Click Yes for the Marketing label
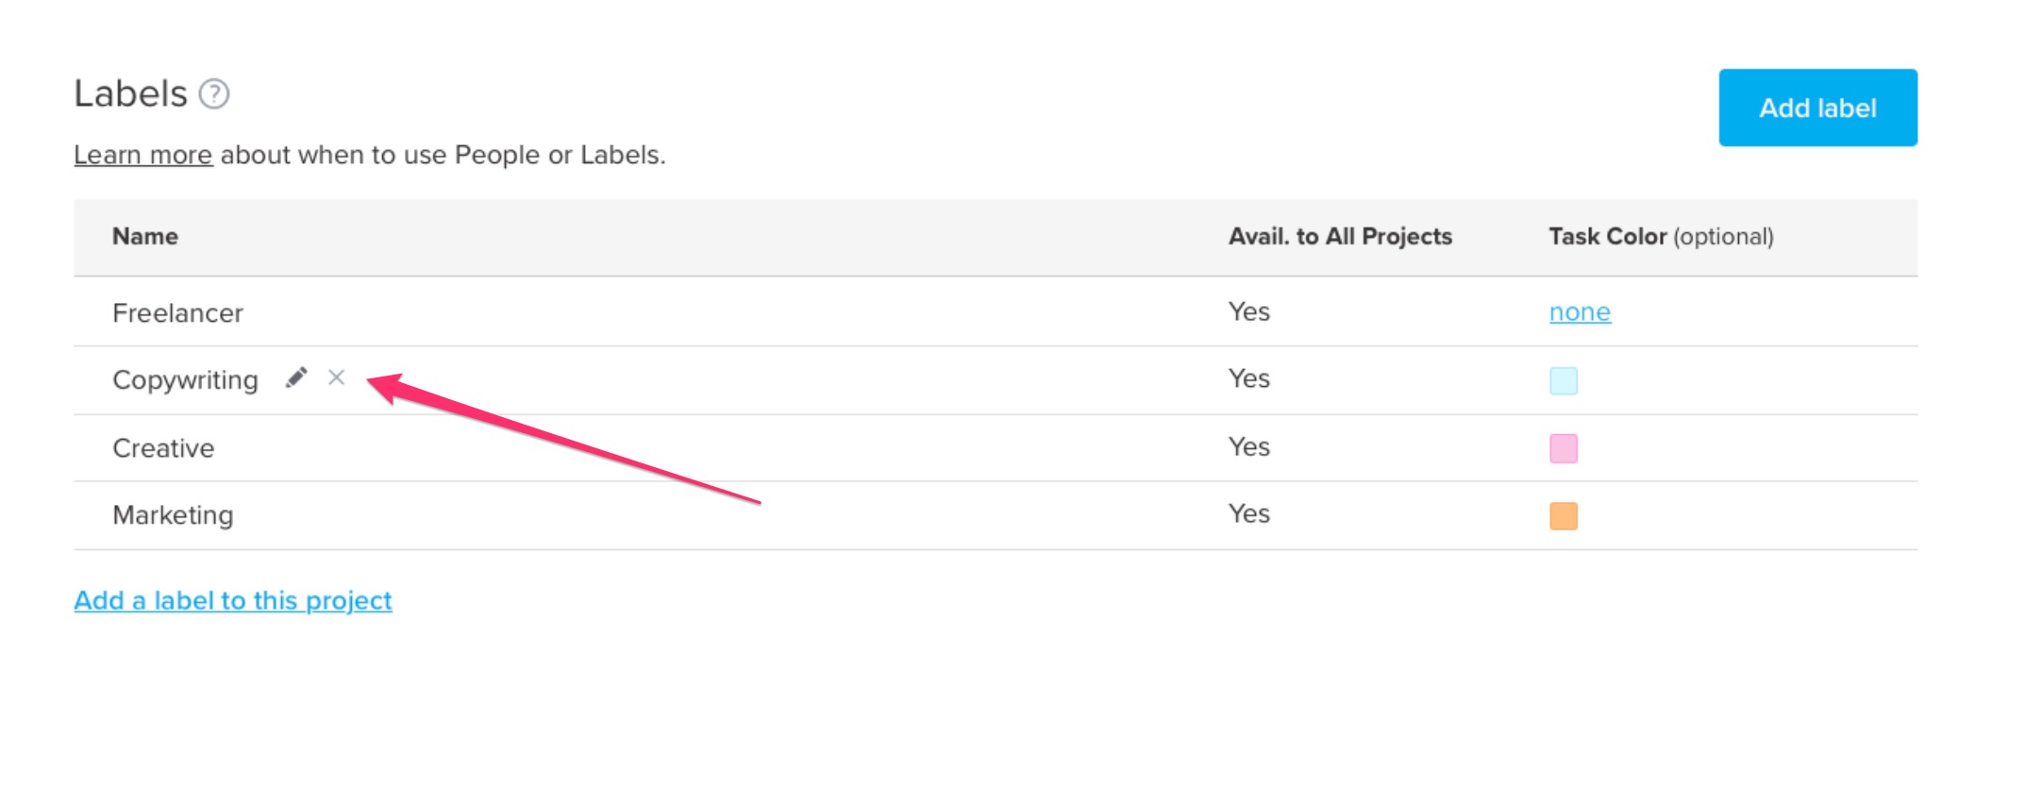Screen dimensions: 2025x804 (1248, 513)
